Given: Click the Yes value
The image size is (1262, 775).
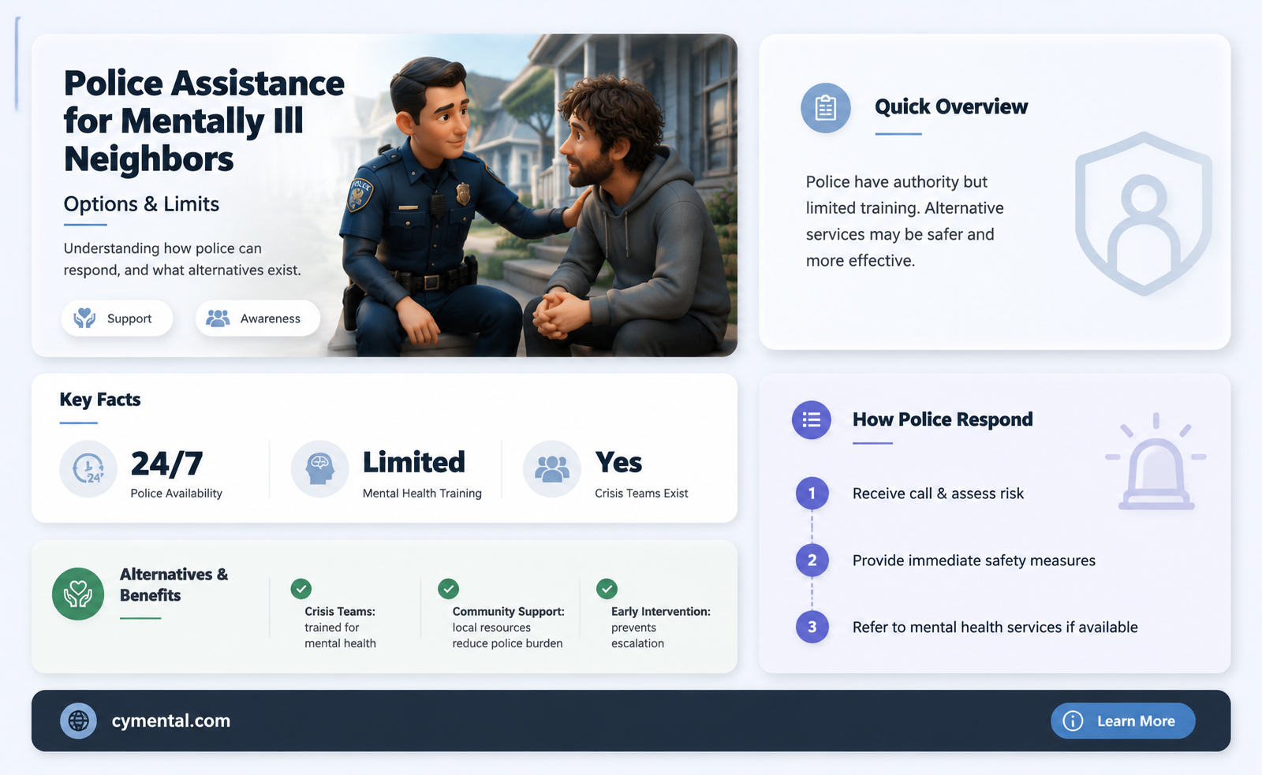Looking at the screenshot, I should tap(618, 462).
